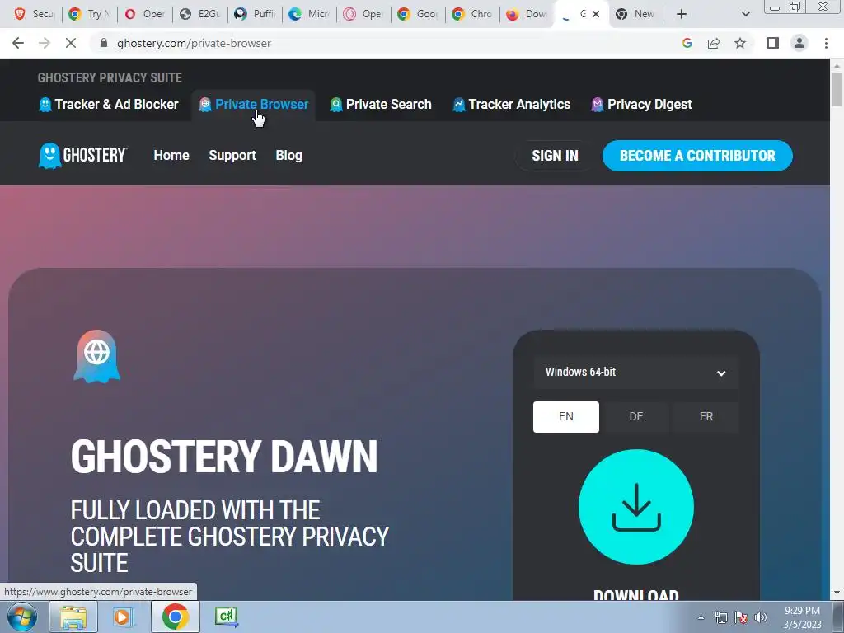Open the media player taskbar icon
Screen dimensions: 844x633
pyautogui.click(x=122, y=617)
